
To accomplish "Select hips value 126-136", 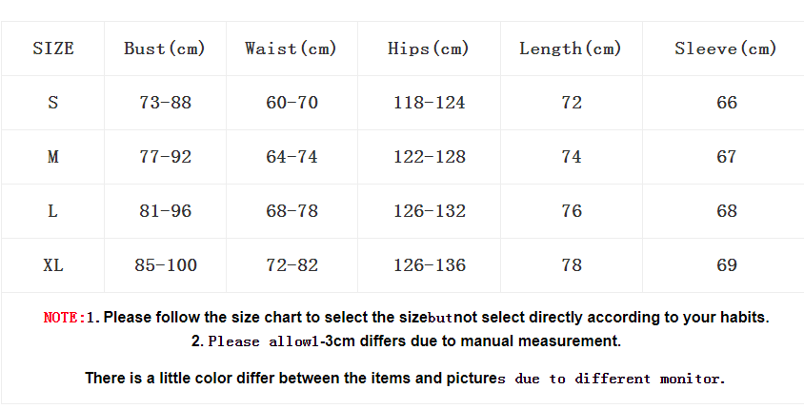I will click(x=430, y=265).
